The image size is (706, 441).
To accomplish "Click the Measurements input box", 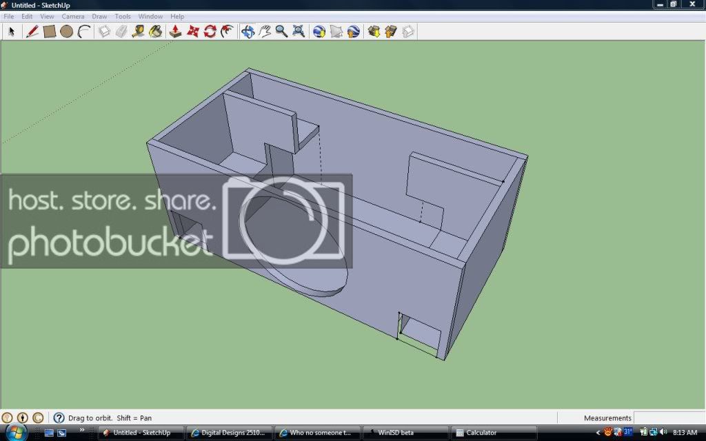I will (669, 418).
